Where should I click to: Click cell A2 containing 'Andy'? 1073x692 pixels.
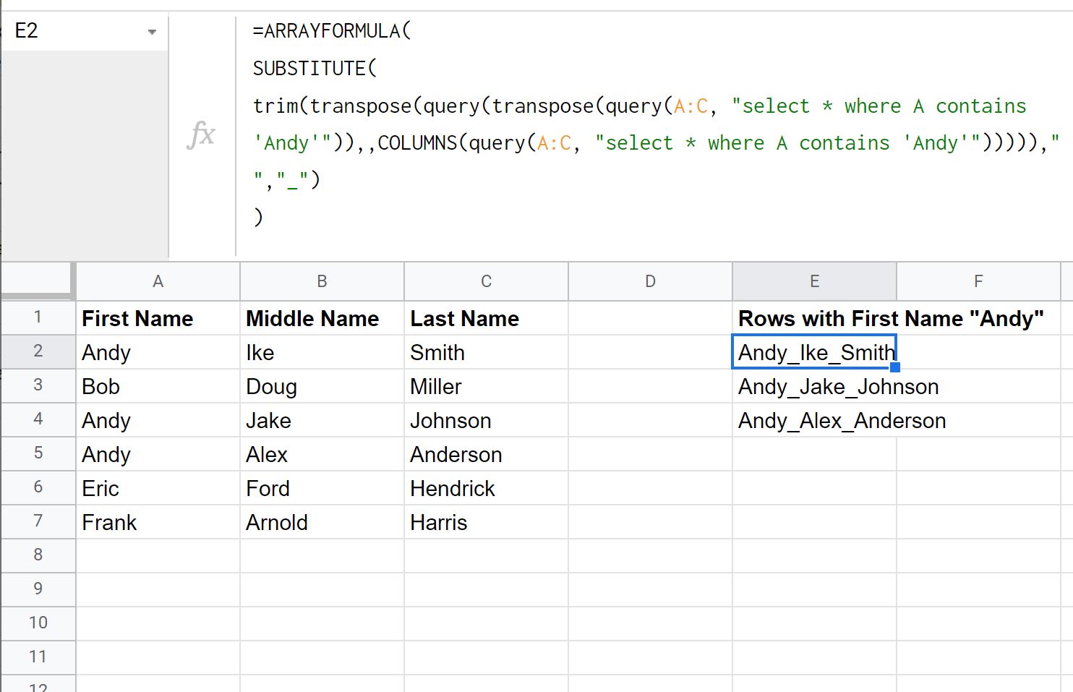click(158, 352)
